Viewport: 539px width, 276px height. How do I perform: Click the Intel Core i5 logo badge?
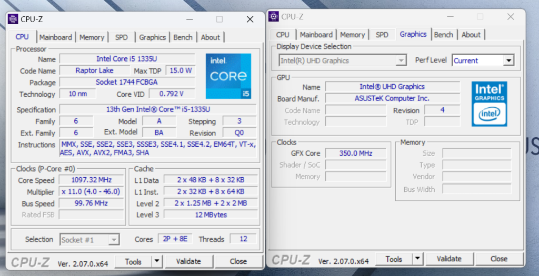[228, 76]
